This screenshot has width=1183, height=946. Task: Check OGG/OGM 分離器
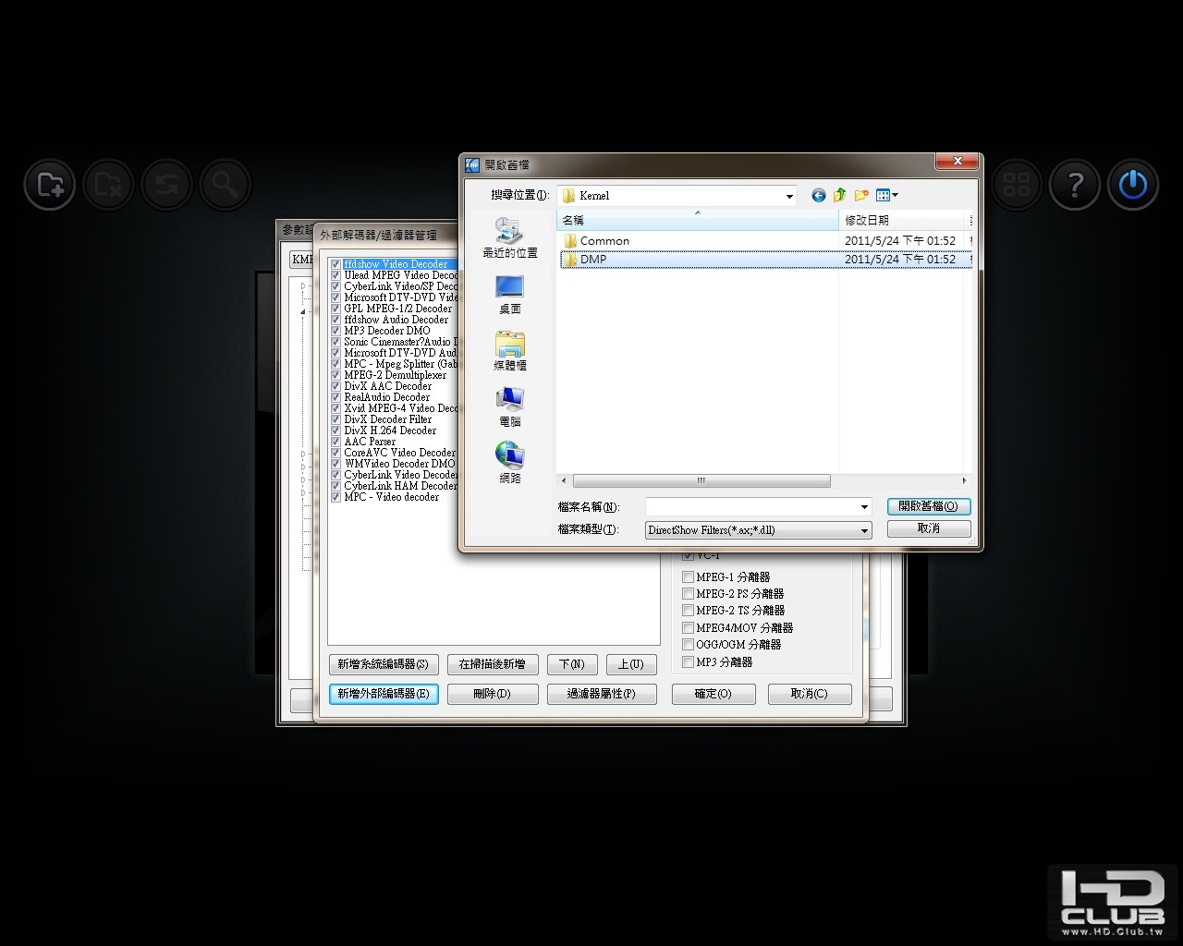tap(688, 645)
